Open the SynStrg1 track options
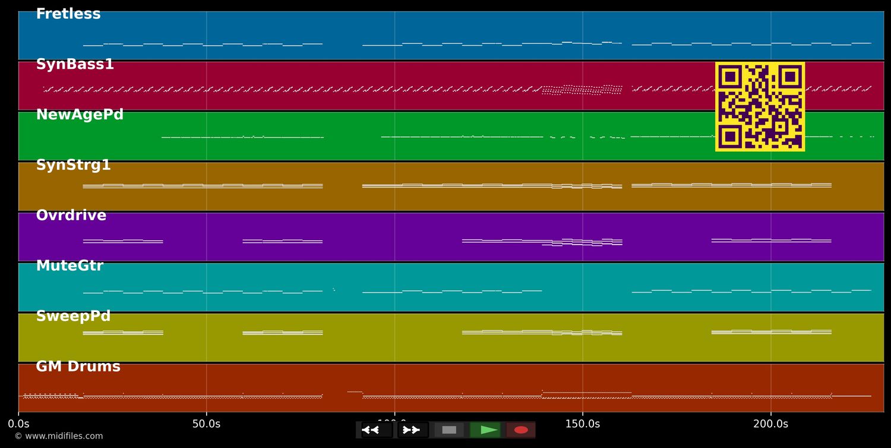The image size is (891, 448). coord(74,165)
